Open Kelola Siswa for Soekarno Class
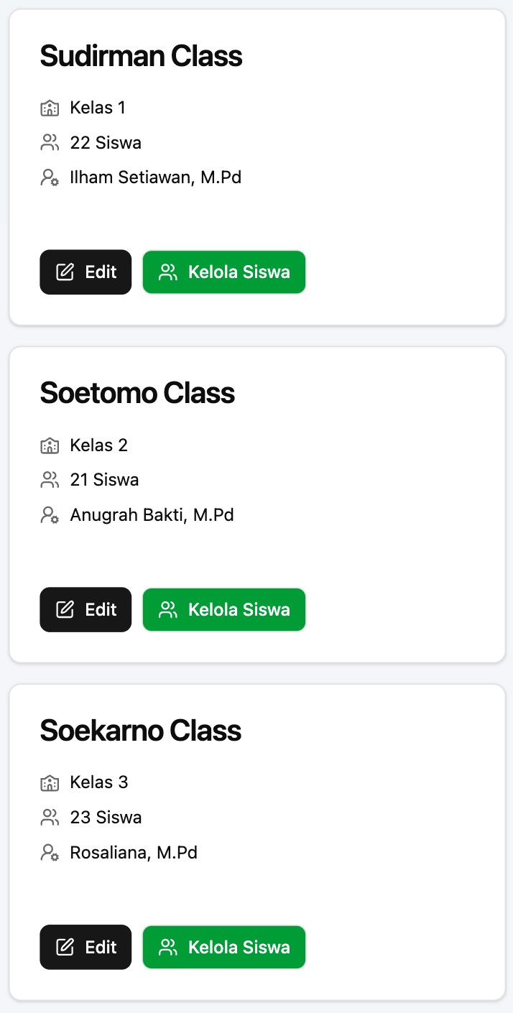Viewport: 513px width, 1013px height. [x=224, y=947]
